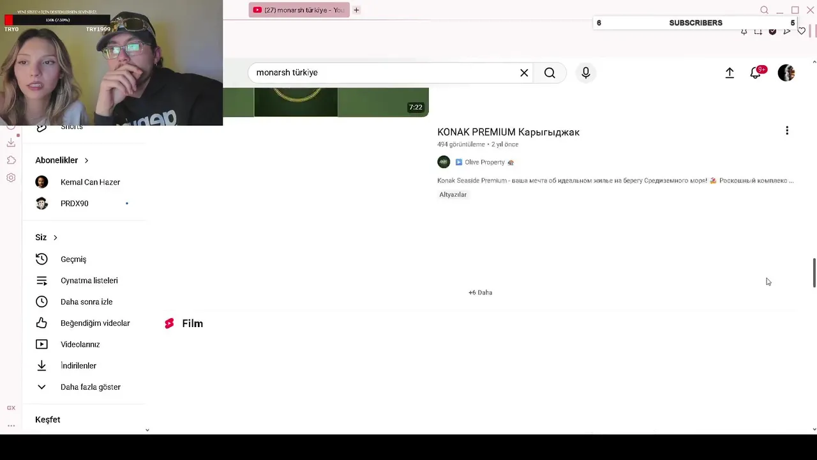817x460 pixels.
Task: Expand the Siz section chevron
Action: click(x=56, y=238)
